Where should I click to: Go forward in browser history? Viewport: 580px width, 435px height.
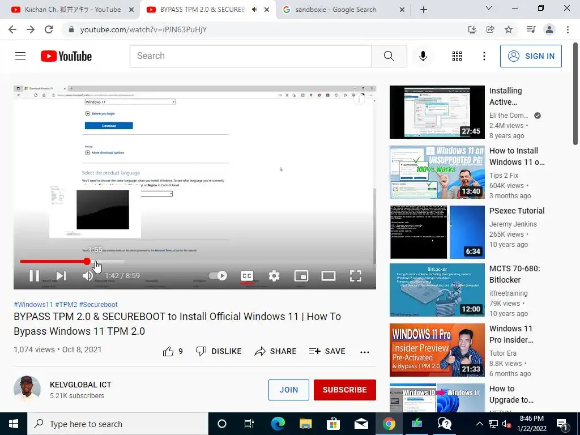(x=31, y=29)
